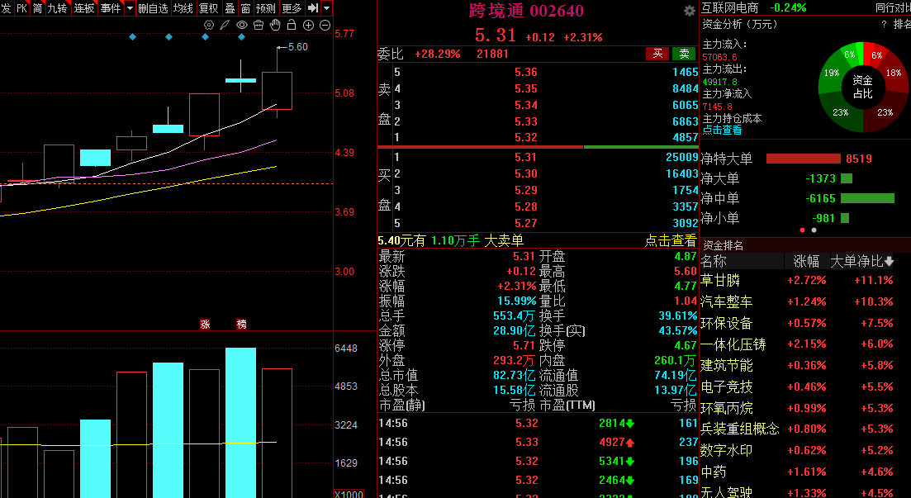Open the 九转 indicator tab
This screenshot has height=498, width=911.
[x=58, y=8]
